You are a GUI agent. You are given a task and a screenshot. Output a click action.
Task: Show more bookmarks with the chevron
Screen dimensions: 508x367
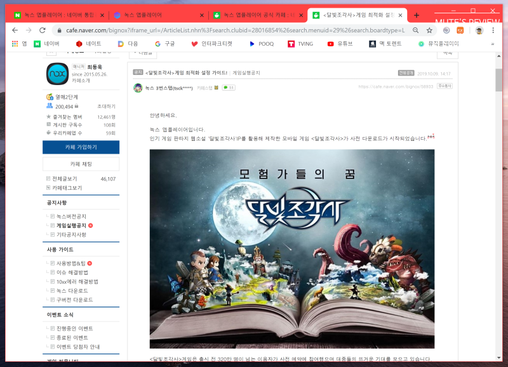(493, 44)
